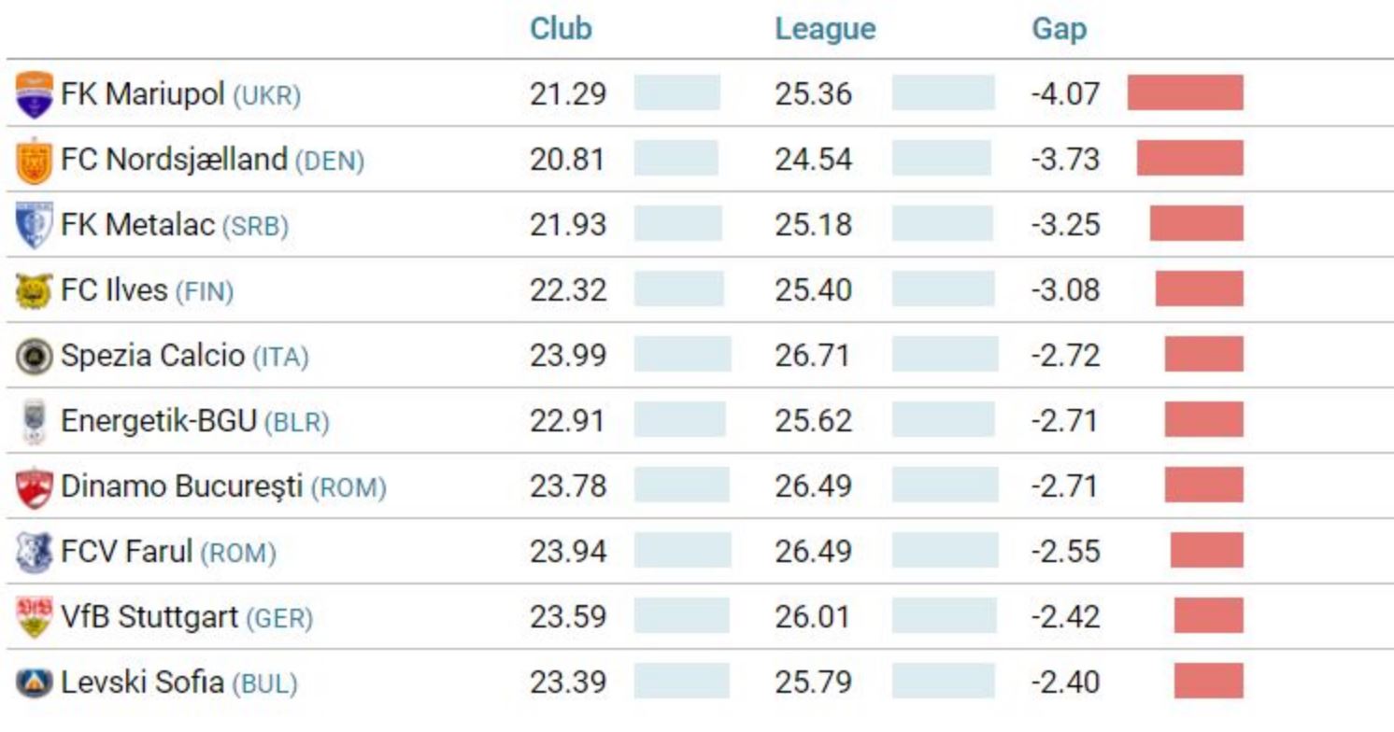Screen dimensions: 1394x732
Task: Click the Dinamo București red logo
Action: [x=35, y=487]
